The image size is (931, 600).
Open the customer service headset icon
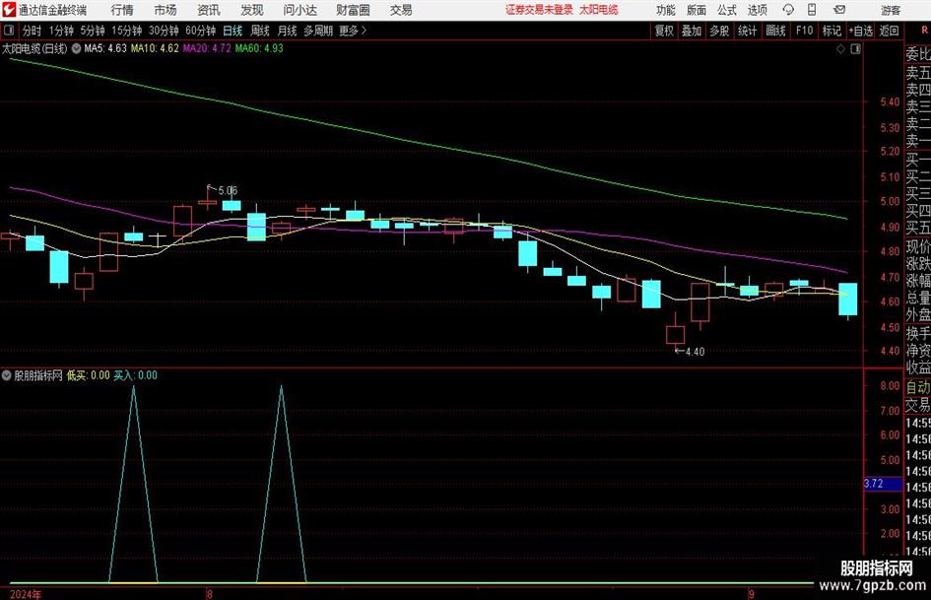[788, 10]
